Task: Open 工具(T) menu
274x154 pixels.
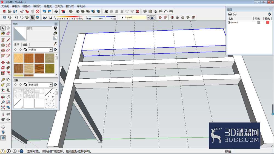Action: tap(59, 6)
